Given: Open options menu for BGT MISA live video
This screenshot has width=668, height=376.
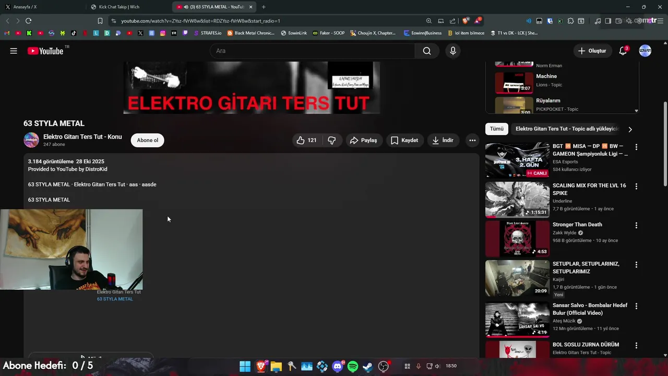Looking at the screenshot, I should click(x=636, y=147).
